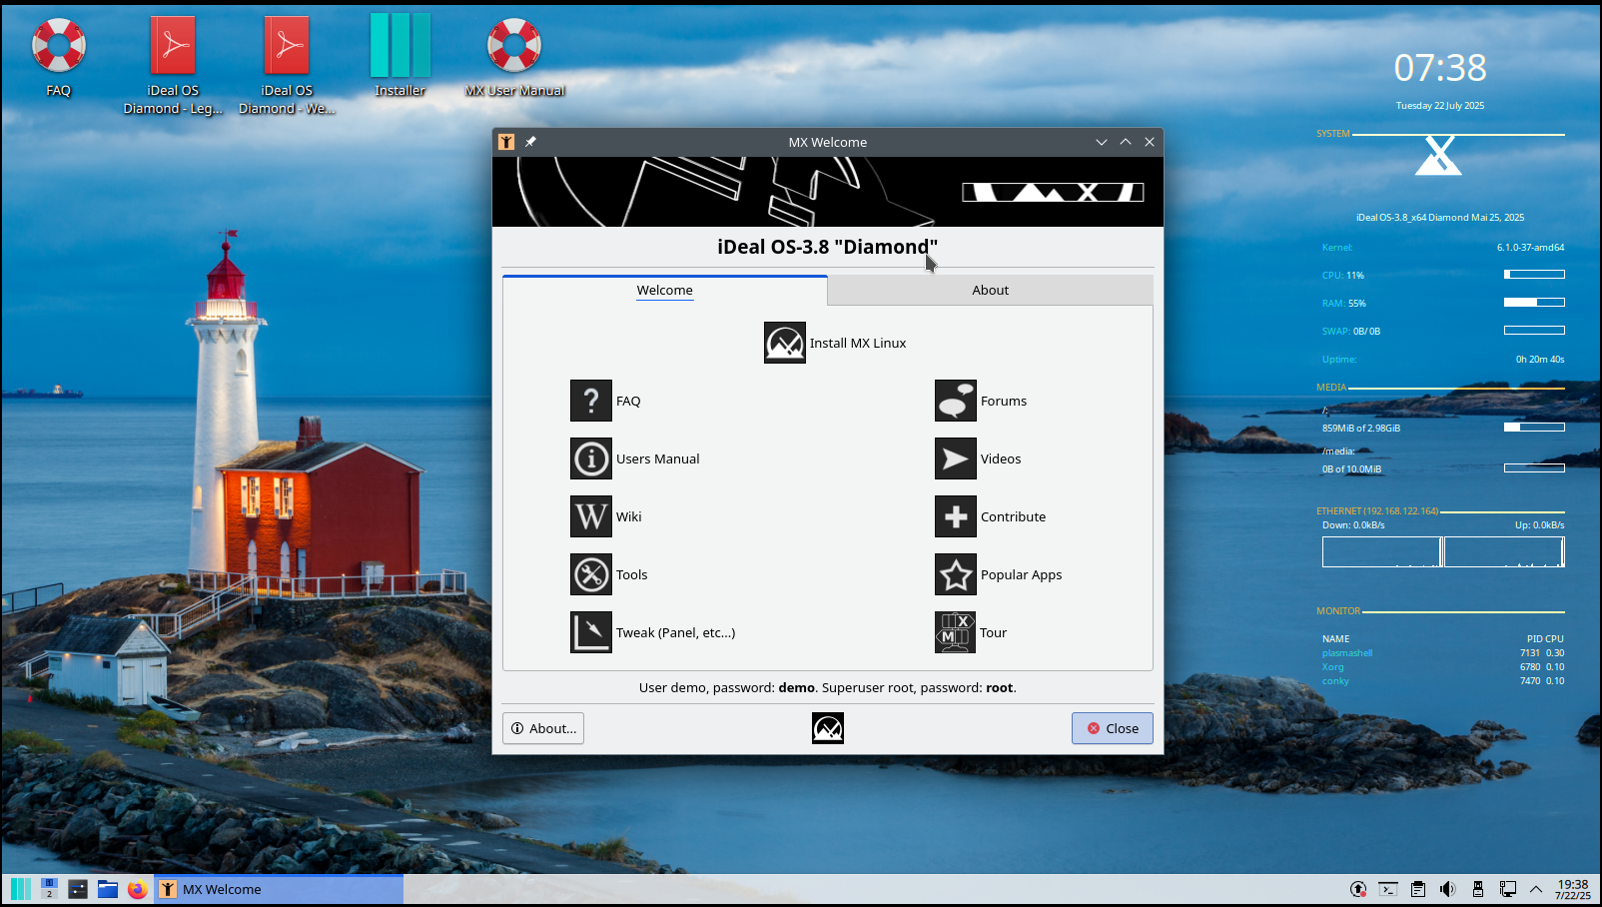Click the virtual desktop pager in taskbar
Viewport: 1602px width, 907px height.
49,889
